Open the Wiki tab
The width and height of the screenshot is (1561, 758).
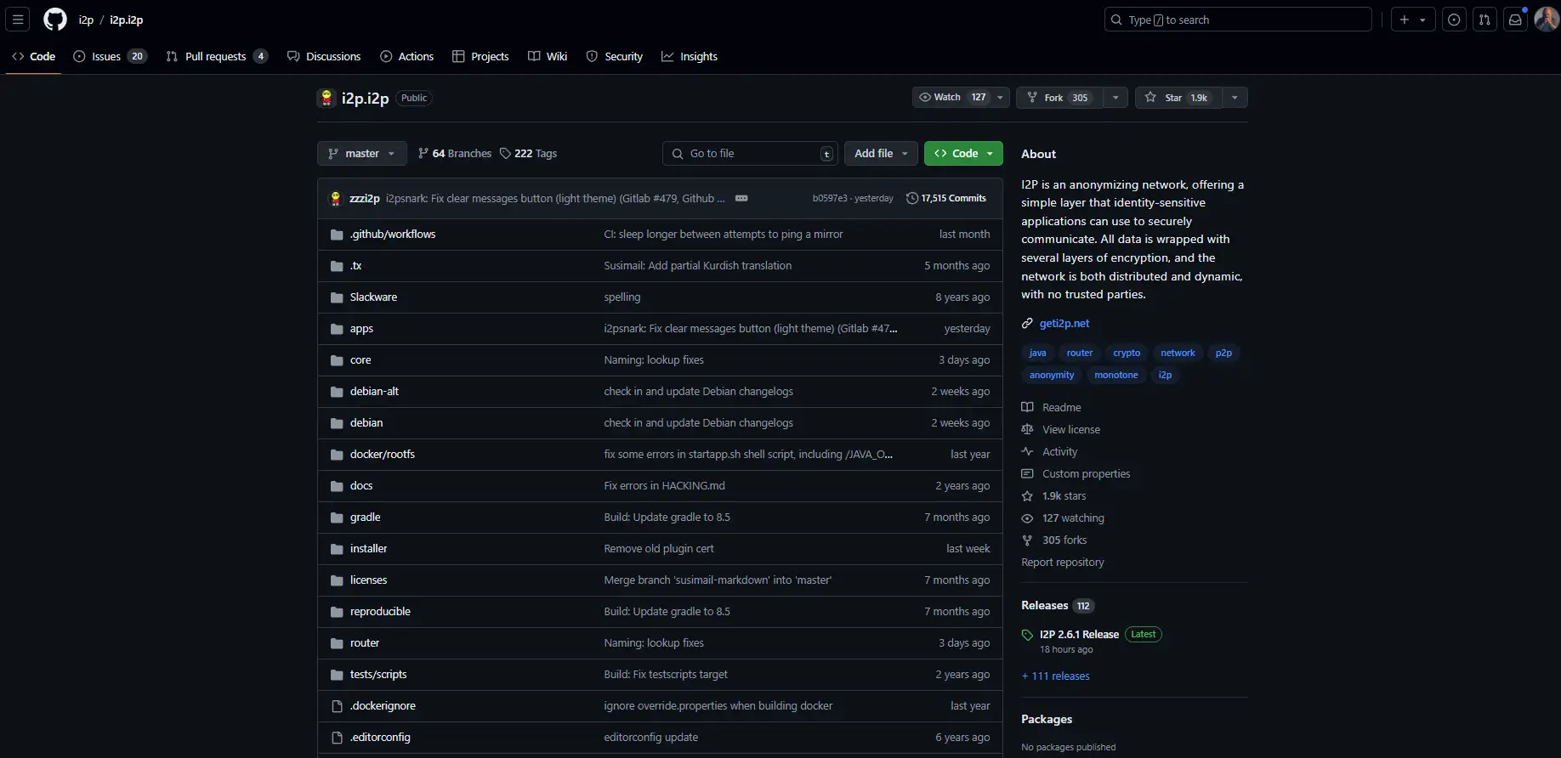coord(548,56)
